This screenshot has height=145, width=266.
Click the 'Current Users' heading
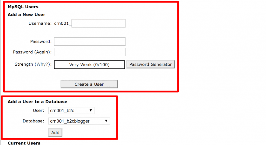(x=24, y=143)
